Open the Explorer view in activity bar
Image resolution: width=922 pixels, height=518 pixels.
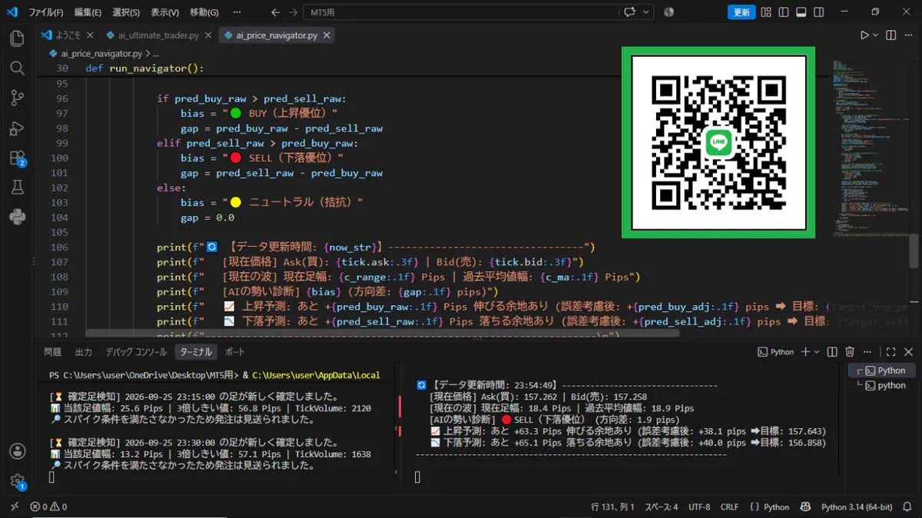(17, 38)
